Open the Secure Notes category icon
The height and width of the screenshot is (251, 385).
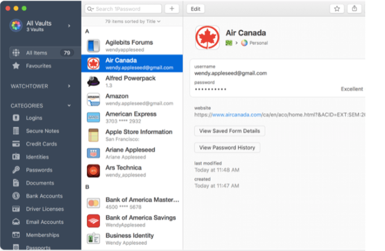[16, 131]
